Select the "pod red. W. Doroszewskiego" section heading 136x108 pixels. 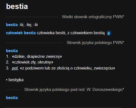click(74, 90)
